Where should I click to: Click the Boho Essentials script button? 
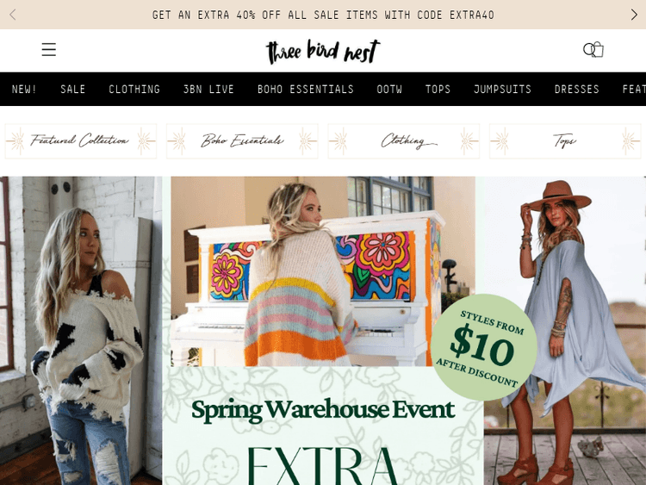tap(242, 141)
